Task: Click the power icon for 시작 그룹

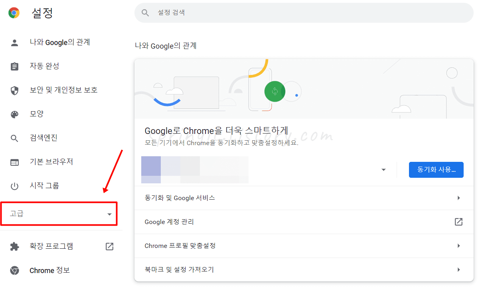Action: click(14, 186)
